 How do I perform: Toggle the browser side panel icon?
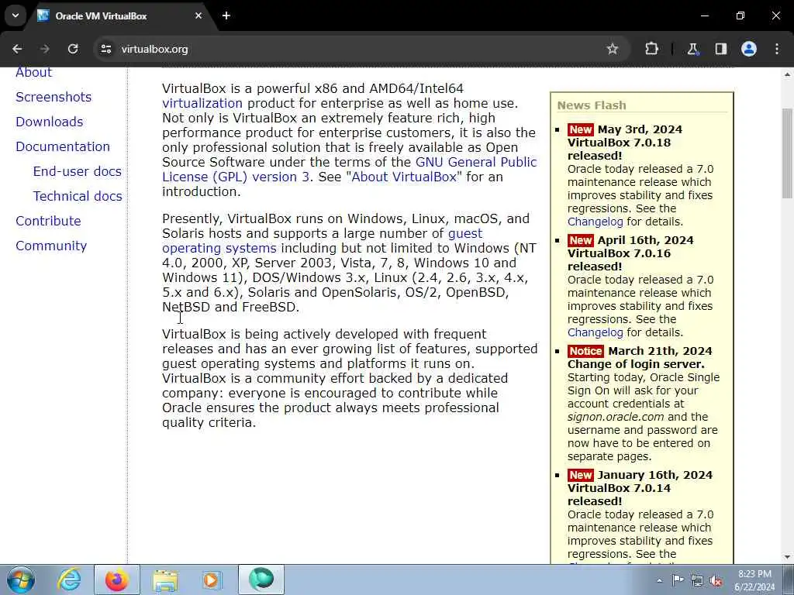click(x=720, y=49)
